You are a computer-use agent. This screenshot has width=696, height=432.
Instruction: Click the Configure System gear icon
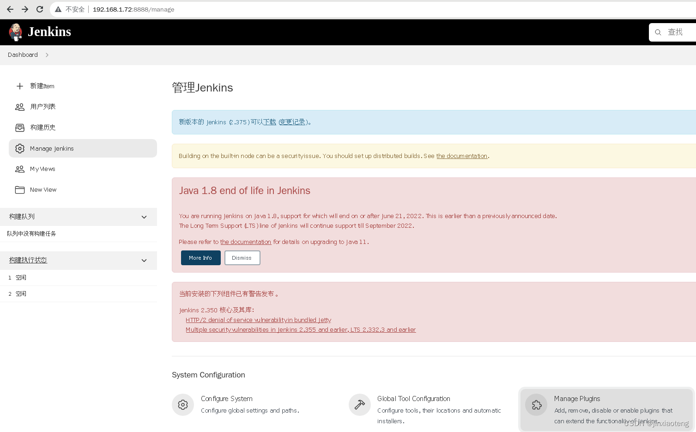click(x=183, y=405)
